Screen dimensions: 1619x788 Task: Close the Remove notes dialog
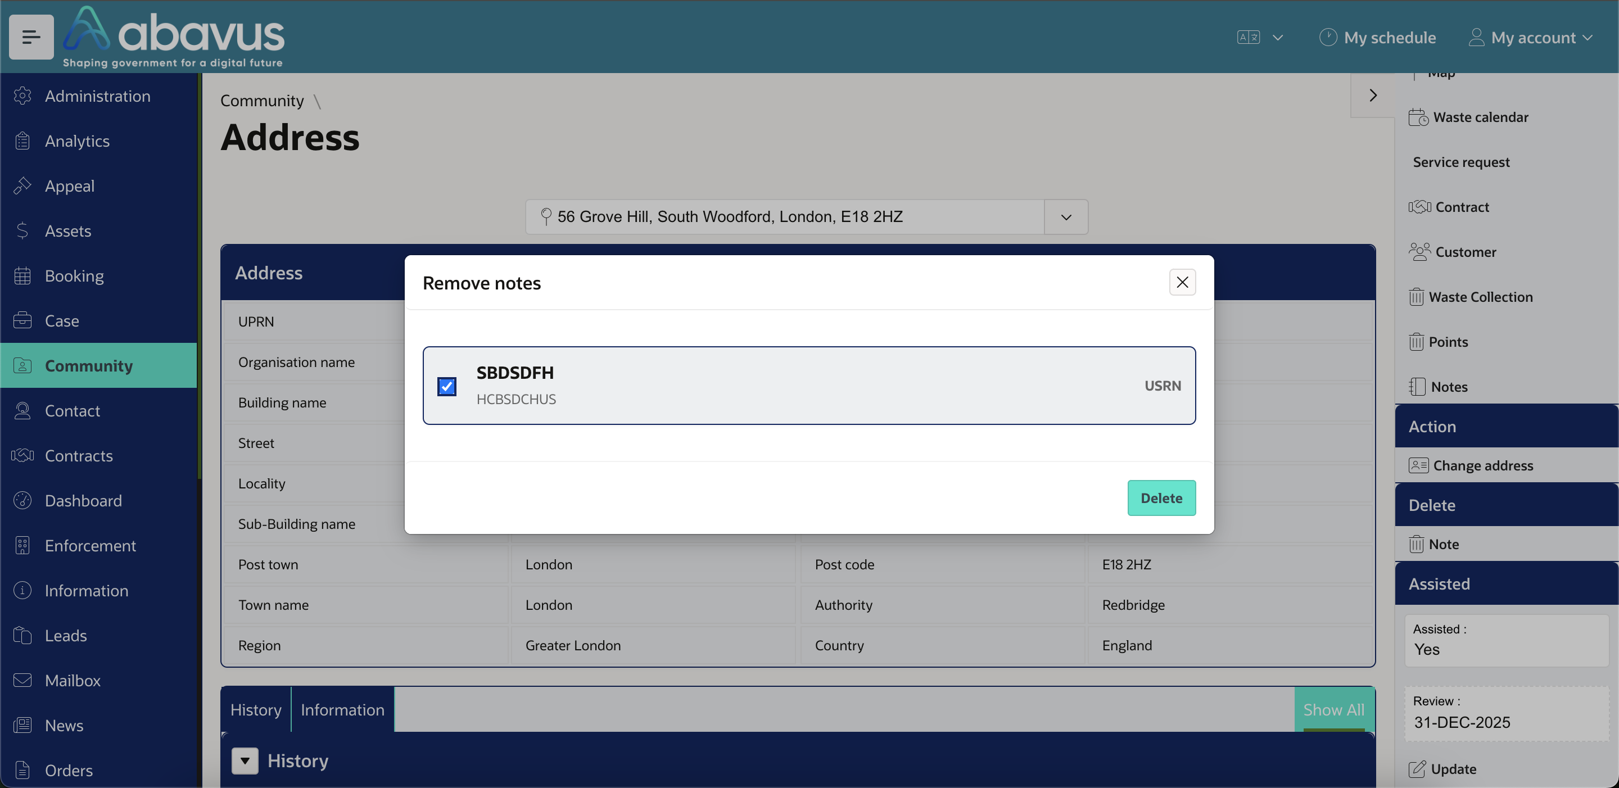(1182, 283)
